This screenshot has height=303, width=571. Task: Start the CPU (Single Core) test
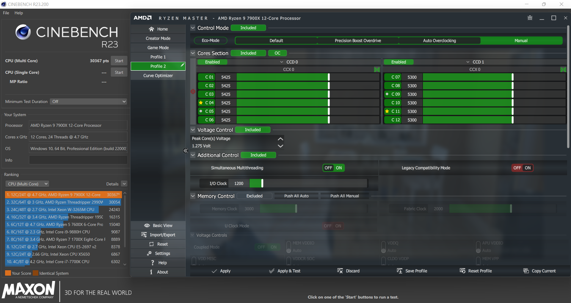[x=119, y=72]
